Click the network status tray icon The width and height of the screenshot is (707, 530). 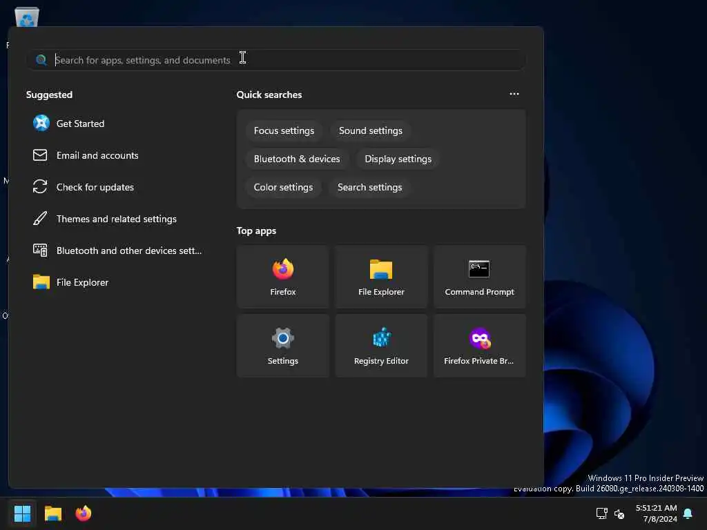(x=601, y=513)
